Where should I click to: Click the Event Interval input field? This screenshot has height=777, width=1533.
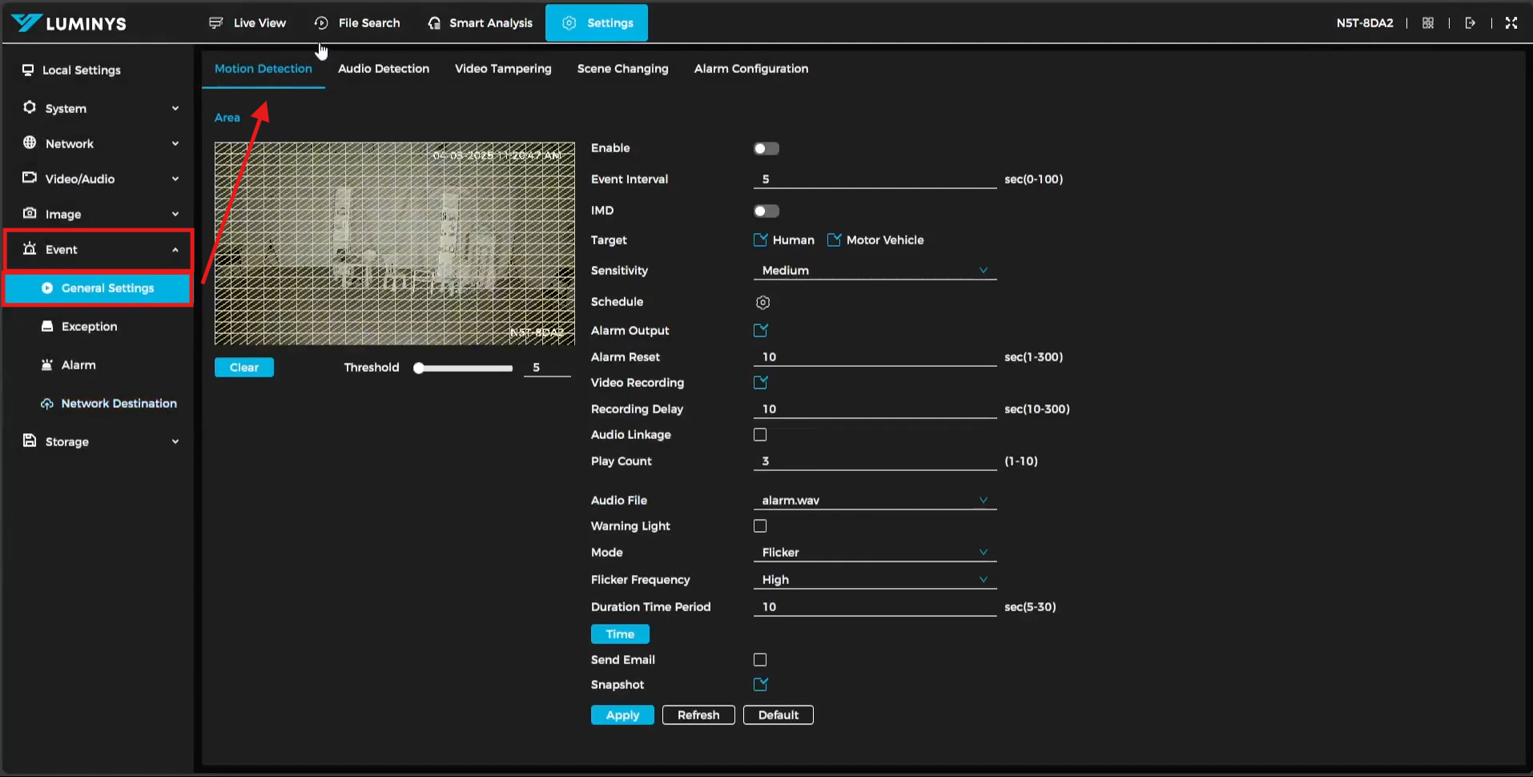click(x=874, y=179)
